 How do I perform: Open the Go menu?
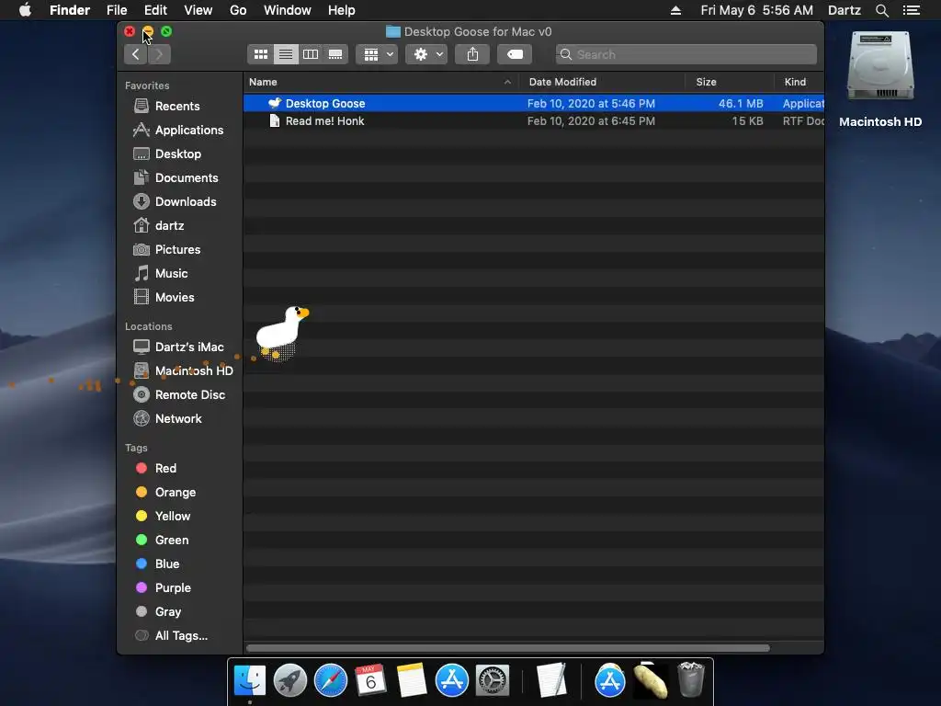tap(238, 10)
